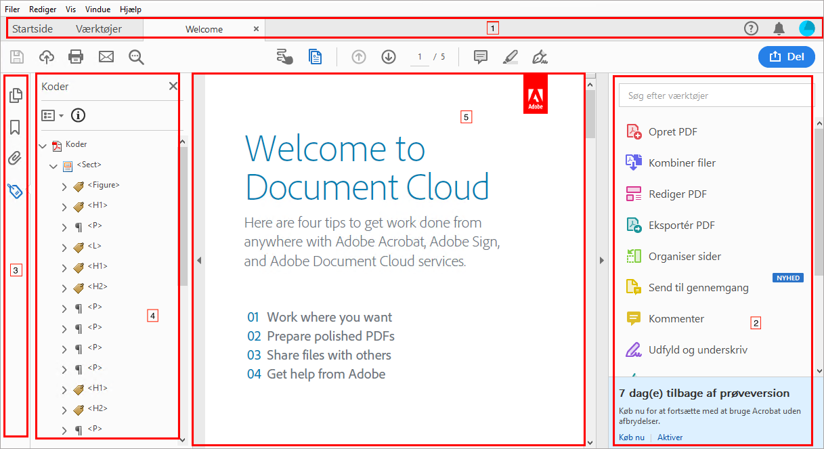Viewport: 824px width, 449px height.
Task: Click the Print file icon
Action: pos(76,57)
